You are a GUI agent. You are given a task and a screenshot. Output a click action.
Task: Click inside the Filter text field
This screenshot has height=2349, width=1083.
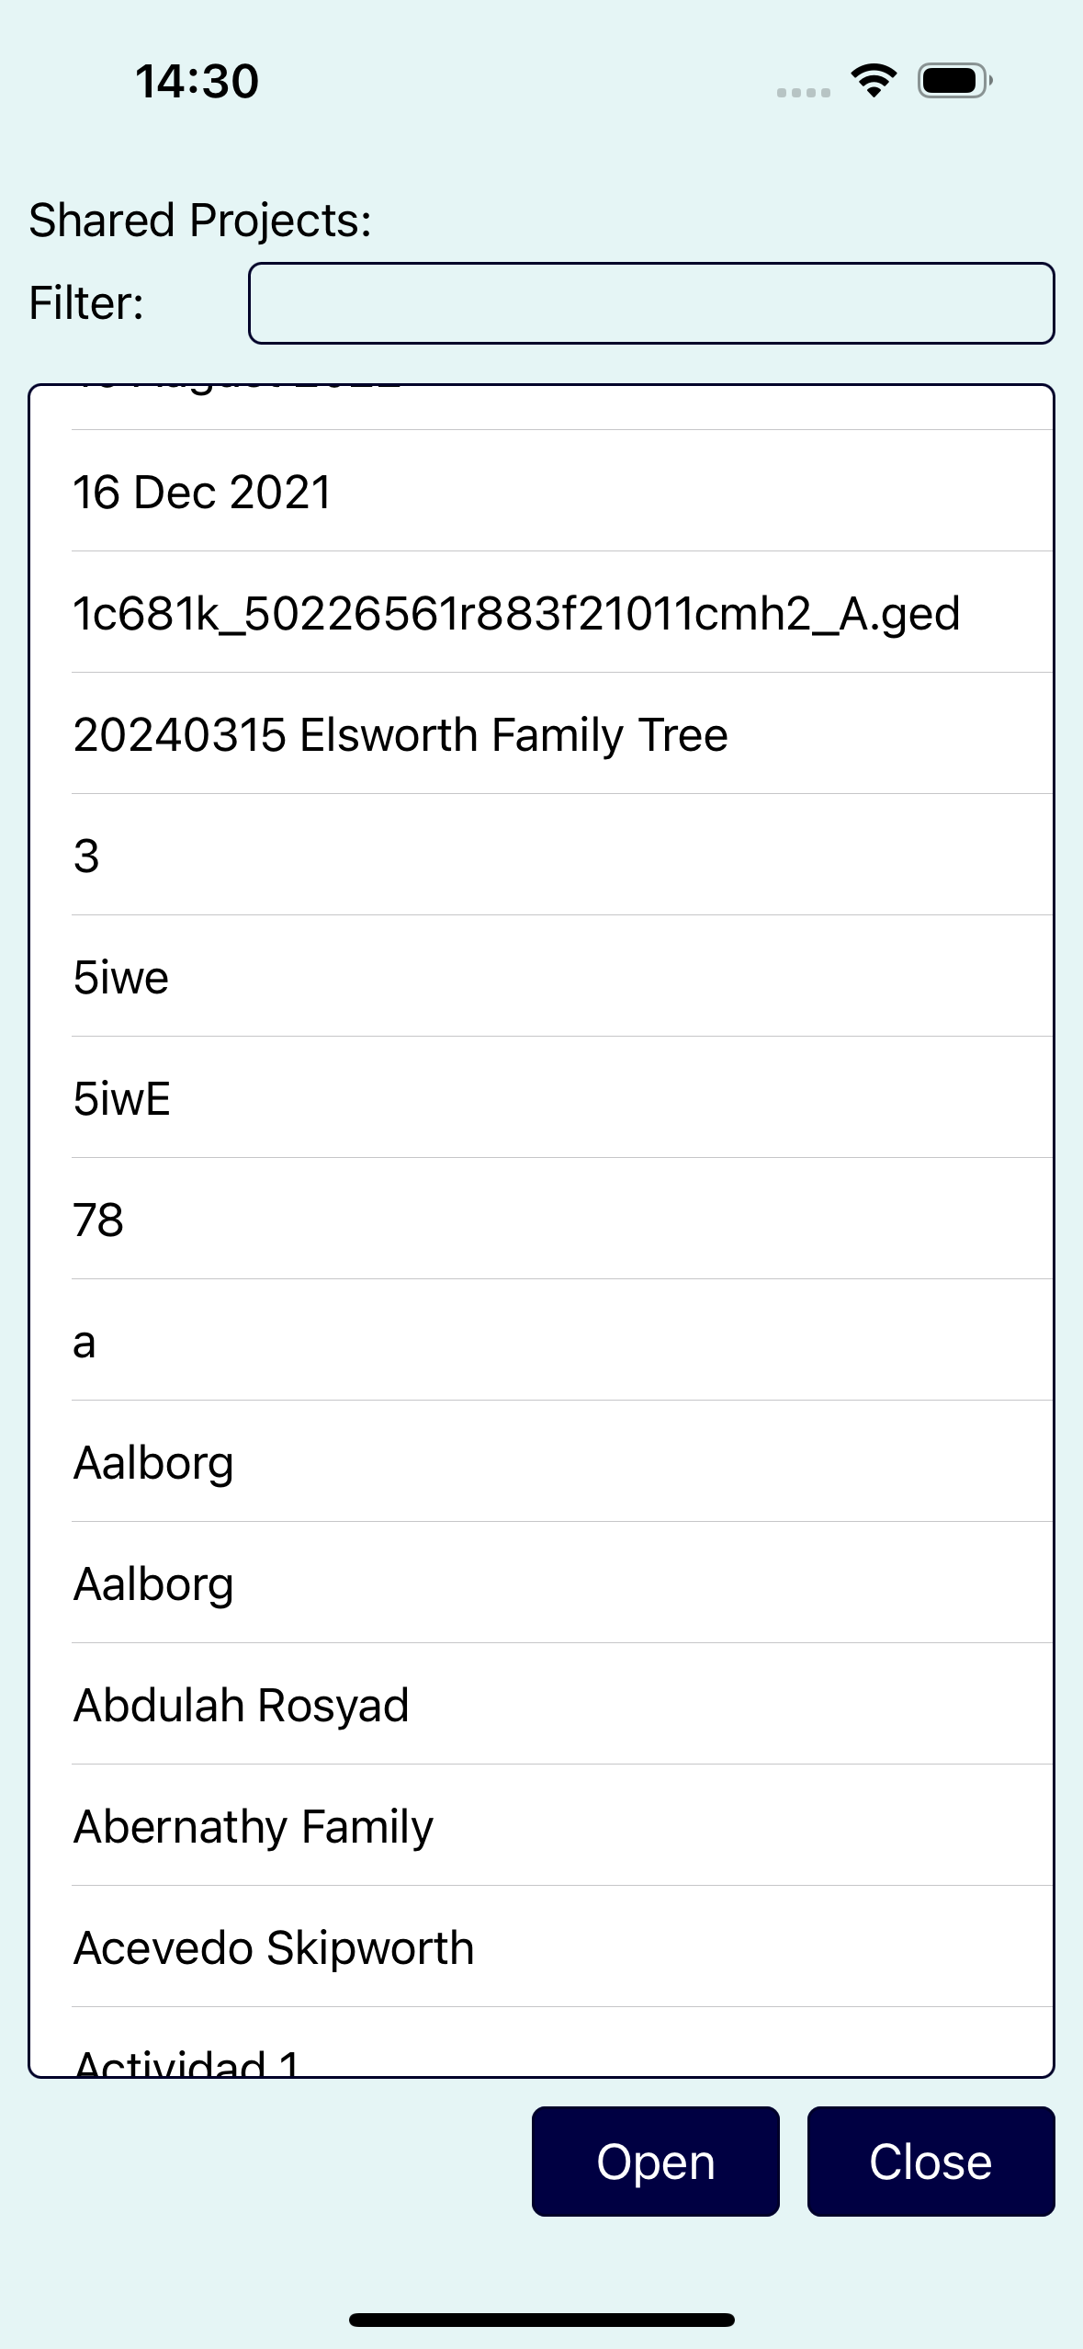[x=651, y=303]
